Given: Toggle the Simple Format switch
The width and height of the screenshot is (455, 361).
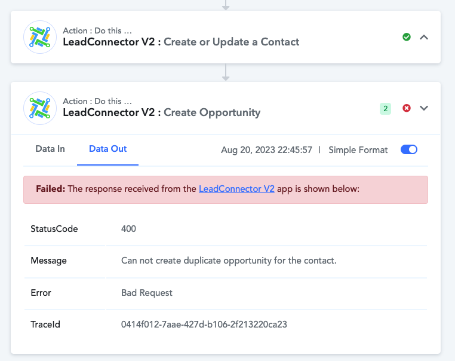Looking at the screenshot, I should pyautogui.click(x=409, y=149).
